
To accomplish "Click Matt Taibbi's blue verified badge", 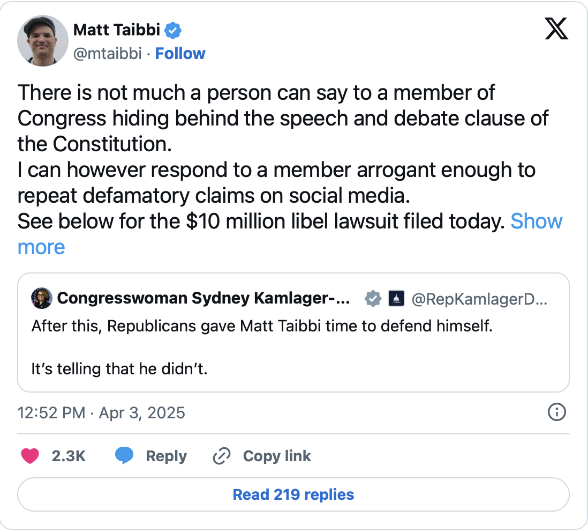I will click(x=172, y=31).
